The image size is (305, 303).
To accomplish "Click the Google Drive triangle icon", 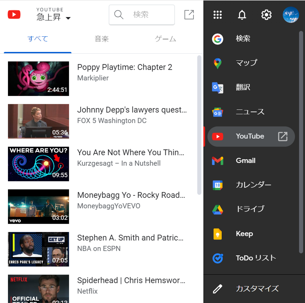I will (218, 210).
